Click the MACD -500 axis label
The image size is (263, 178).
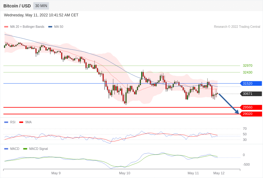[x=246, y=164]
